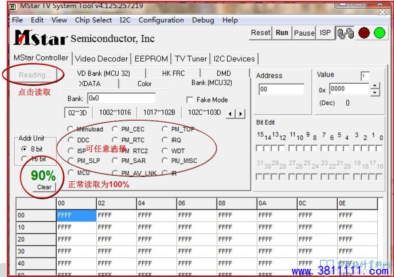The height and width of the screenshot is (277, 394).
Task: Toggle the bit 0 checkbox in Bit Edit
Action: tap(379, 148)
